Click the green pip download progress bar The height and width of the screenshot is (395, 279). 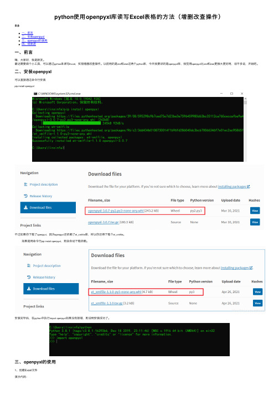[72, 123]
